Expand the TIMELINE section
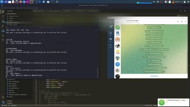Viewport: 190px width, 107px height. (x=10, y=103)
